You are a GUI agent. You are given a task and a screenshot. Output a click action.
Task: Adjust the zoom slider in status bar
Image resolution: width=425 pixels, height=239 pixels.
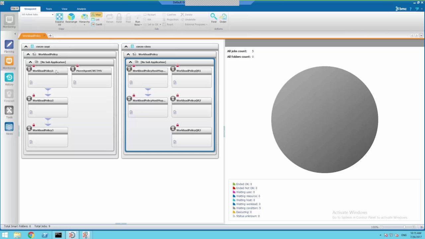click(404, 227)
